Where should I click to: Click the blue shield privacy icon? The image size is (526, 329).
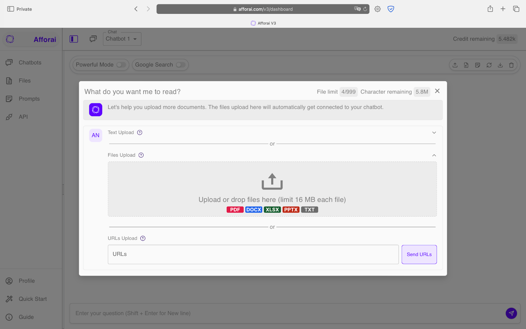click(x=391, y=9)
